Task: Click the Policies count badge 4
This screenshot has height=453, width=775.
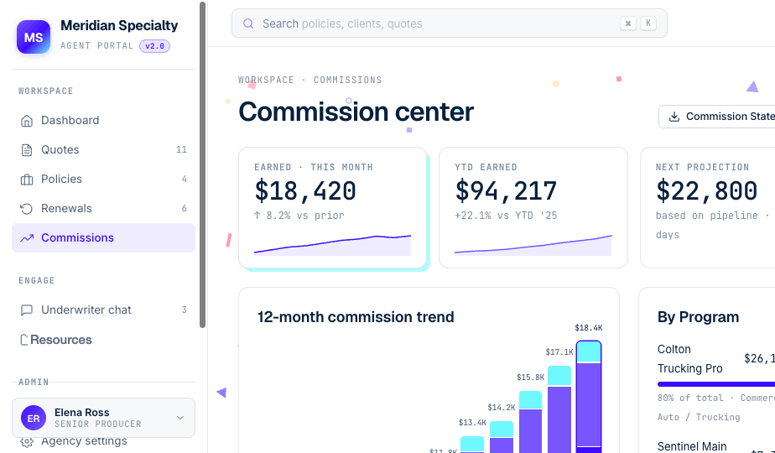Action: click(184, 179)
